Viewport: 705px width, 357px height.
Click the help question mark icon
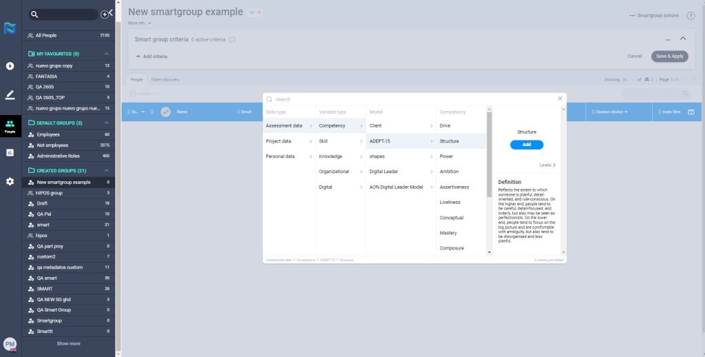(691, 15)
